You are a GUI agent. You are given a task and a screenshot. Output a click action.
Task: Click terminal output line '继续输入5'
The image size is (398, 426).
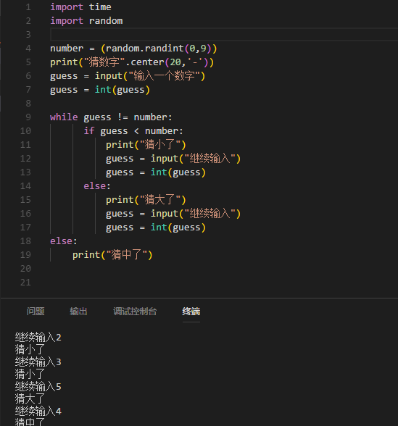pos(38,387)
